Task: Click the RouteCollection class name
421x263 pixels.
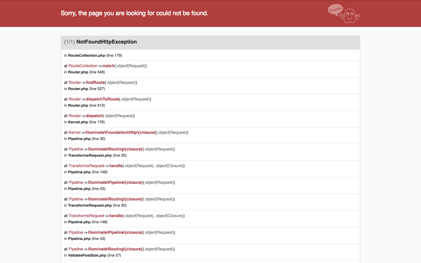Action: 83,66
